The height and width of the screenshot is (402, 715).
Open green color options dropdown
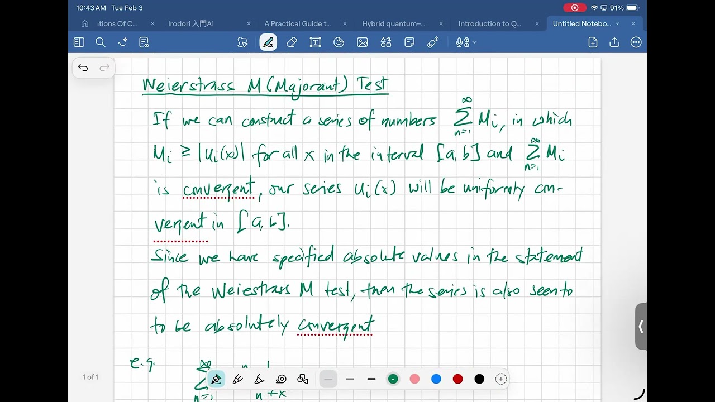(393, 380)
